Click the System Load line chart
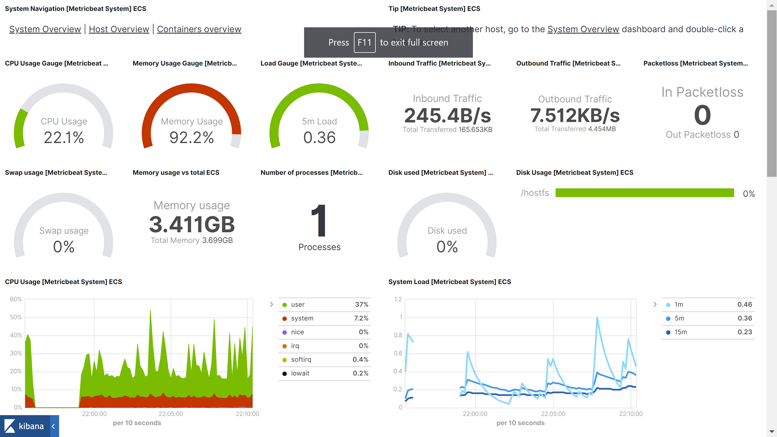The width and height of the screenshot is (777, 437). [521, 354]
